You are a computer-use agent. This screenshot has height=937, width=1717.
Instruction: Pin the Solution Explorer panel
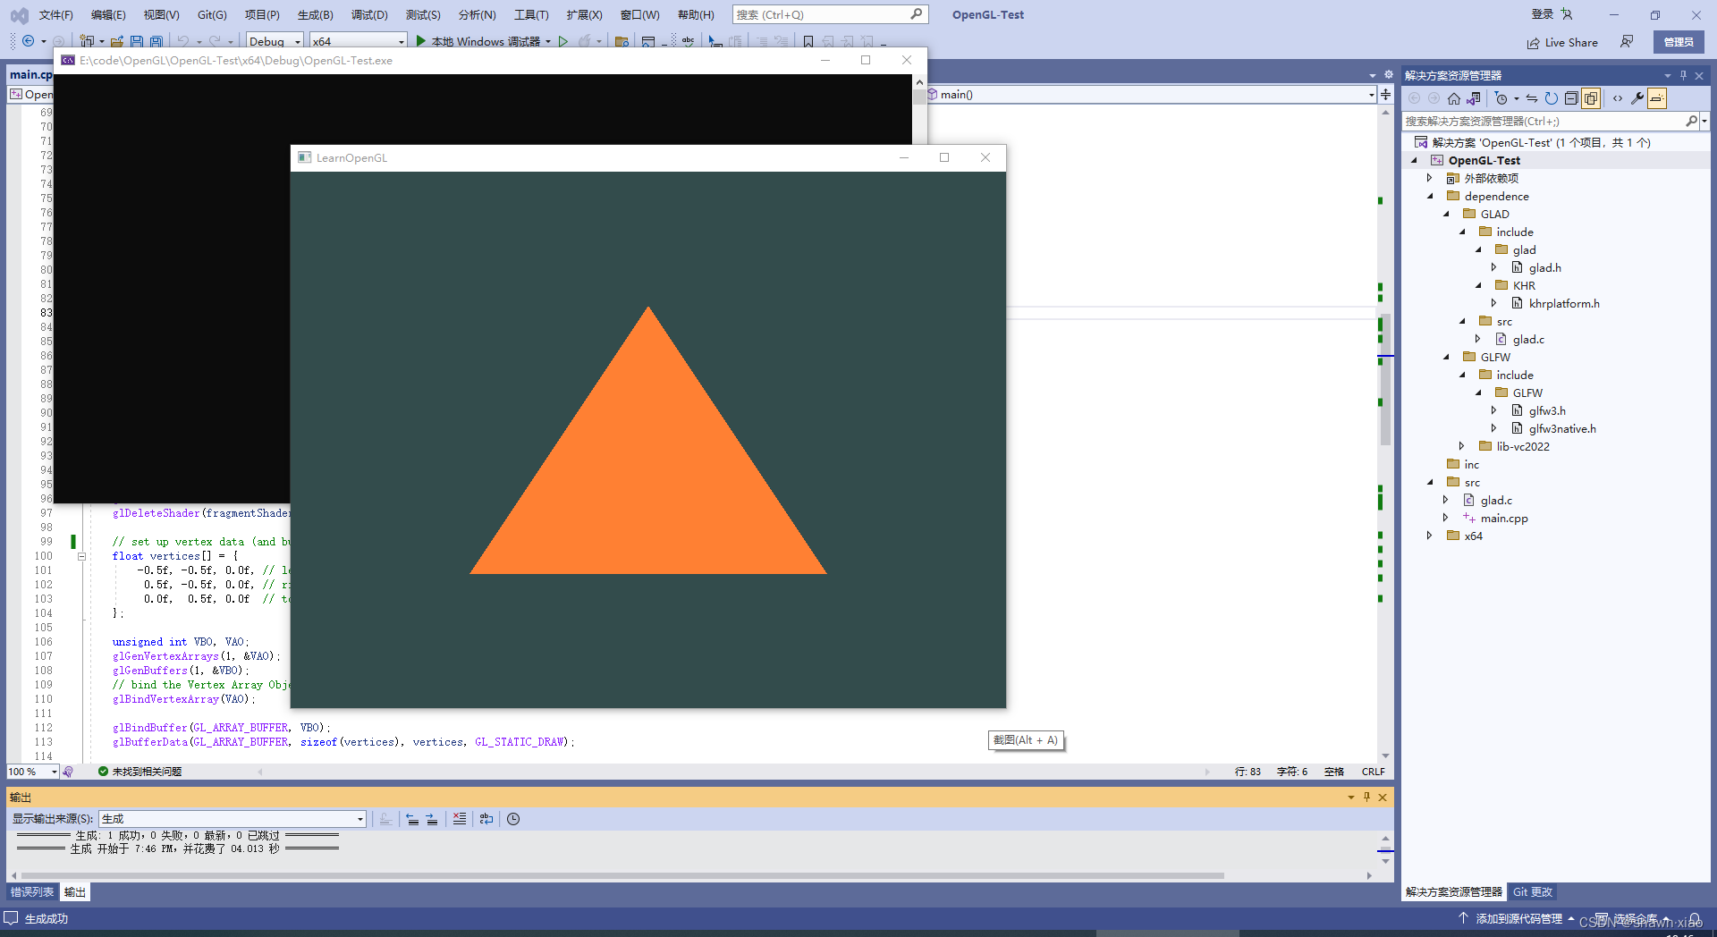click(1682, 75)
